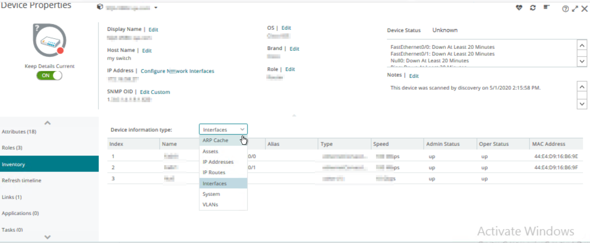Screen dimensions: 590x243
Task: Click Edit Custom for SNMP OID
Action: pyautogui.click(x=155, y=92)
